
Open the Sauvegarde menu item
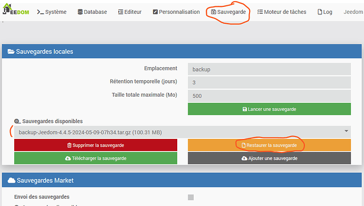(x=228, y=12)
